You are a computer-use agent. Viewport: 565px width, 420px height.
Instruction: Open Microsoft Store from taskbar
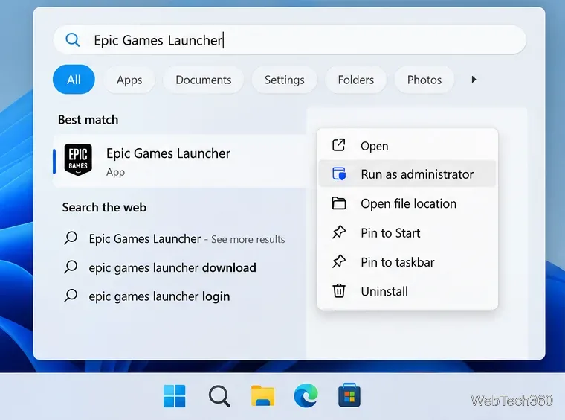click(x=349, y=395)
